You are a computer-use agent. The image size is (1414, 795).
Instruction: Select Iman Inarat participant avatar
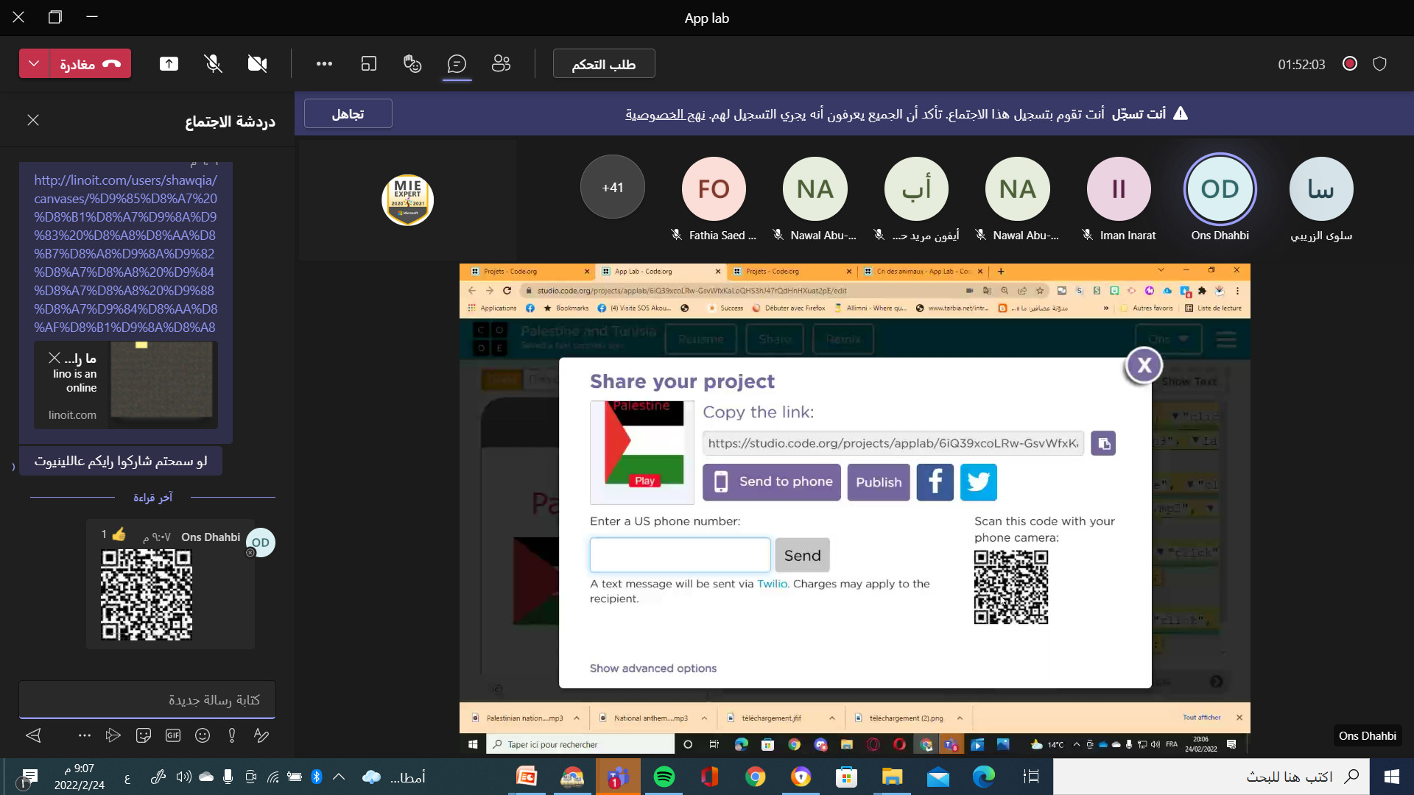1119,188
